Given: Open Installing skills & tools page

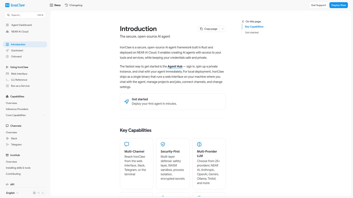Looking at the screenshot, I should tap(18, 168).
